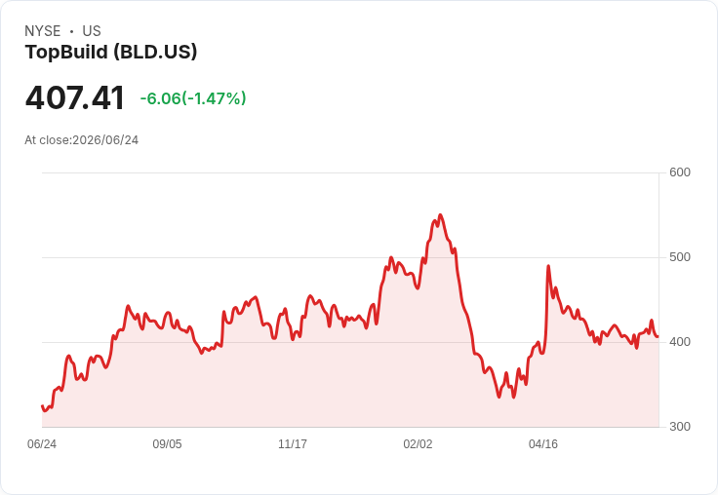
Task: Click the 300 y-axis label
Action: 680,427
